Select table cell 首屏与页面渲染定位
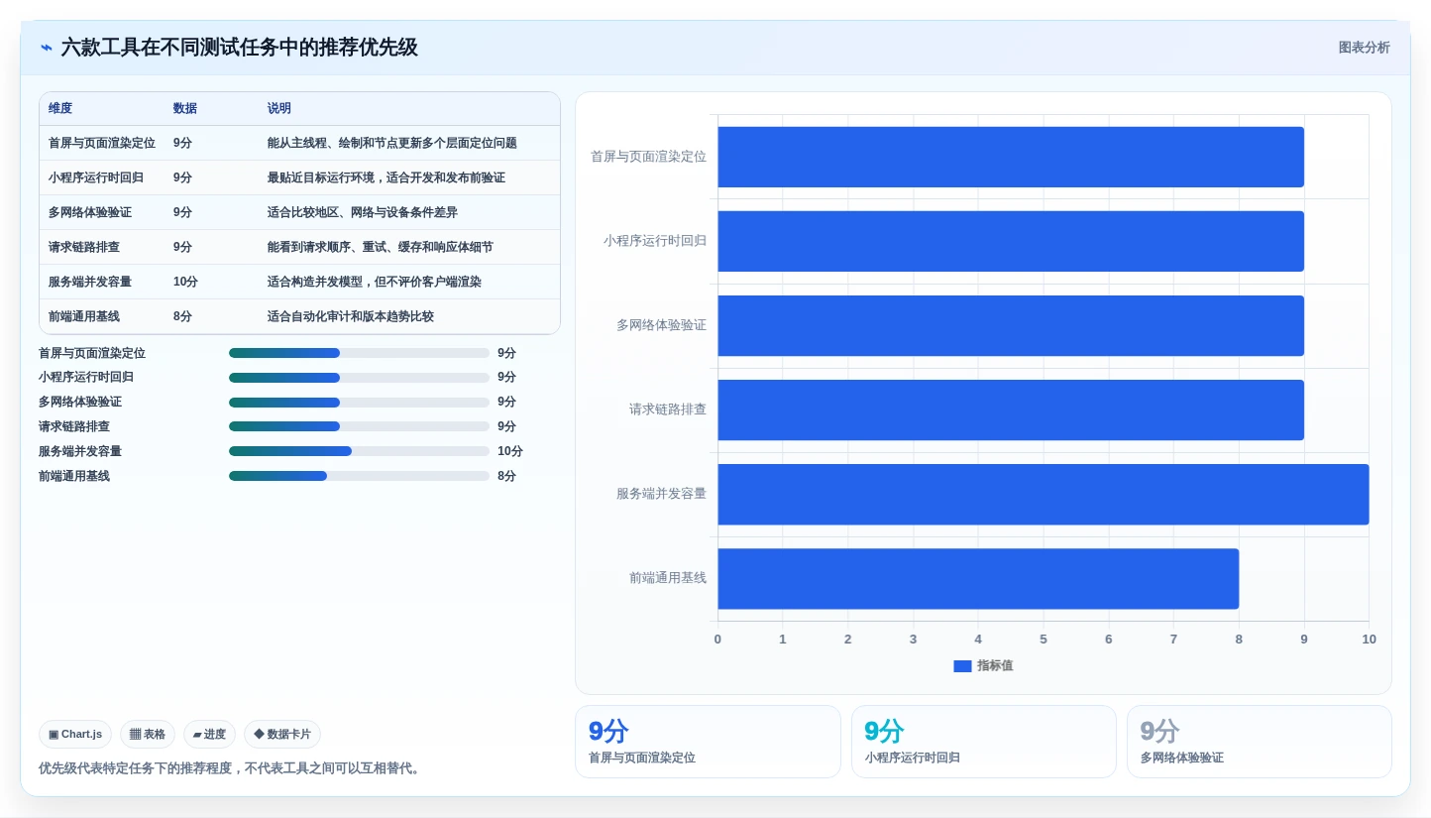 102,143
